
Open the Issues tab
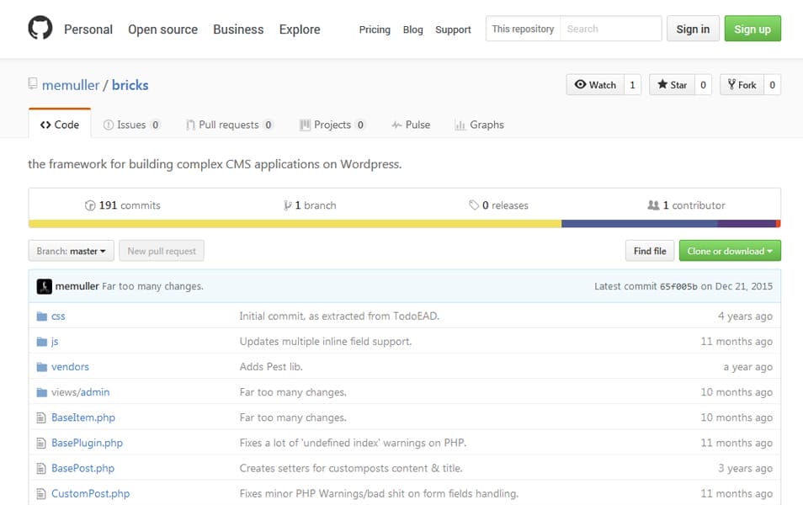[131, 125]
